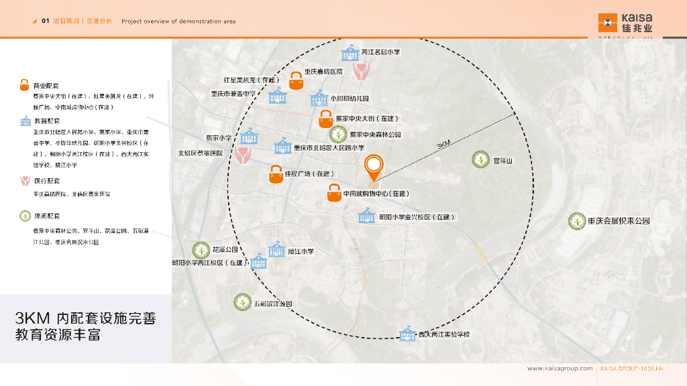
Task: Click the 蔡家中央大街（在建）label
Action: tap(367, 119)
